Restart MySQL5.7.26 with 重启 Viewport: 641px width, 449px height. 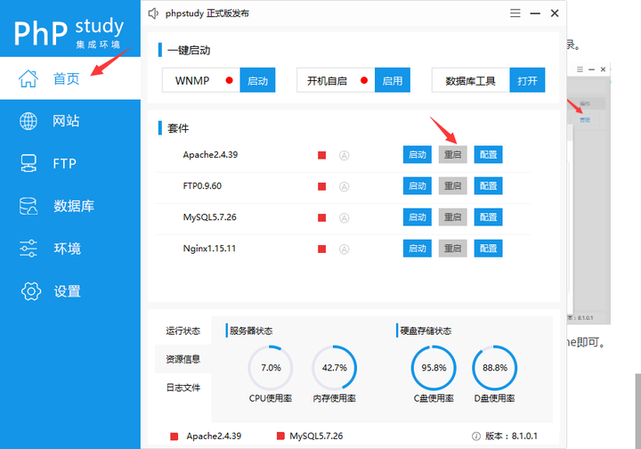[453, 217]
